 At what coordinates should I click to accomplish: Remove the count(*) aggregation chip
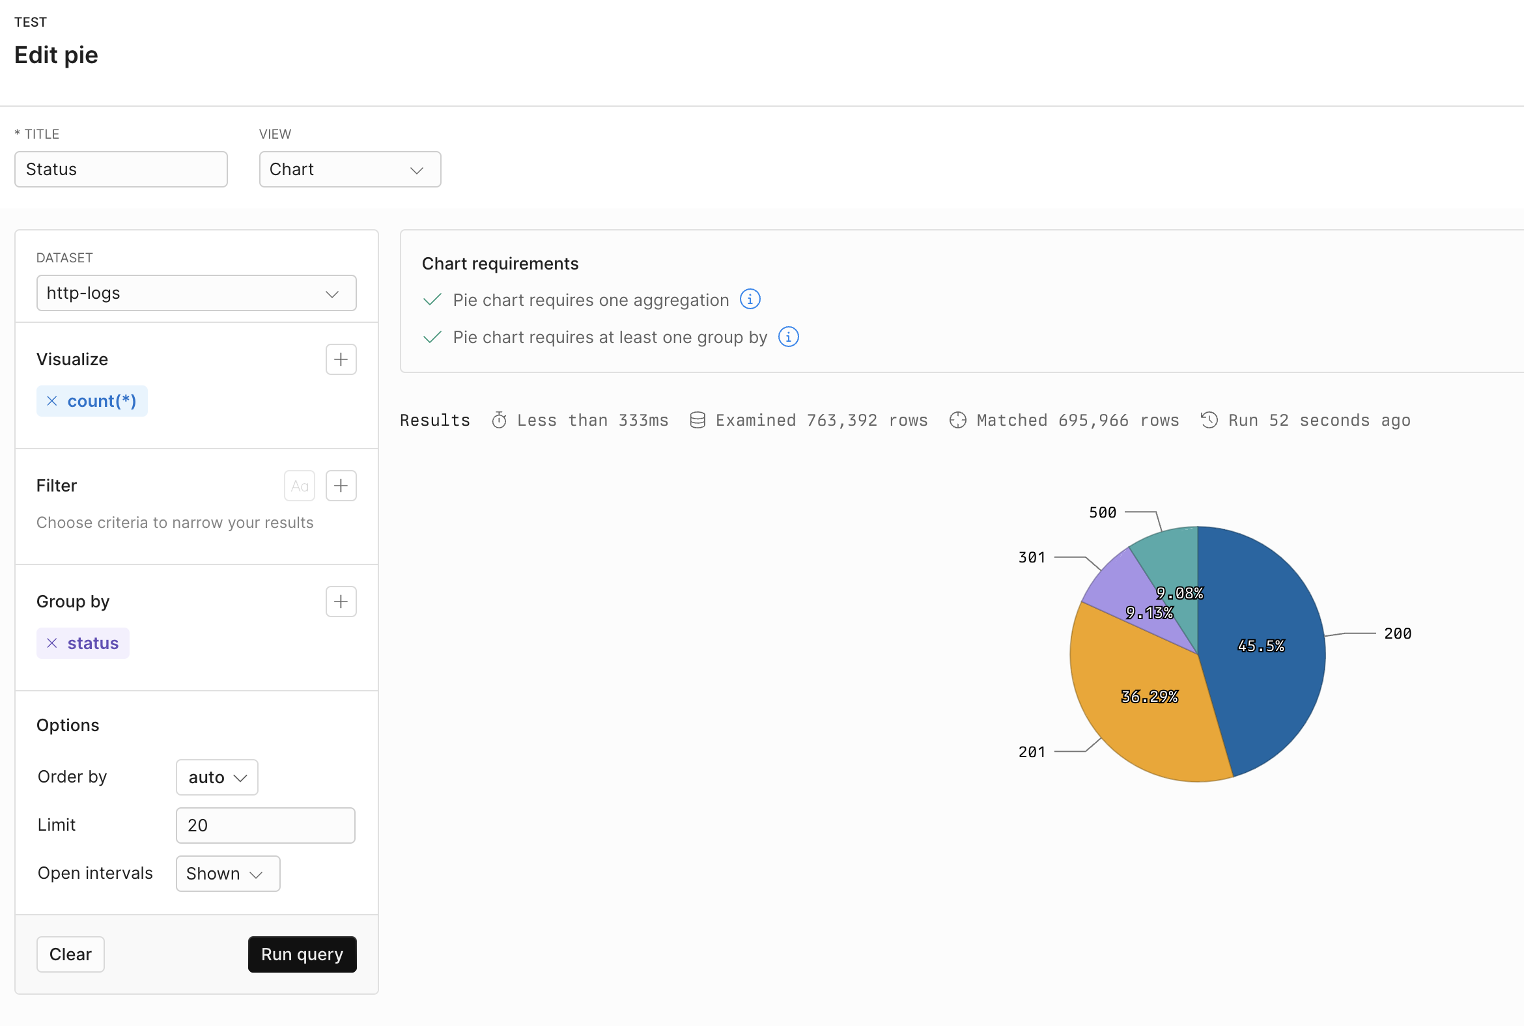[51, 400]
